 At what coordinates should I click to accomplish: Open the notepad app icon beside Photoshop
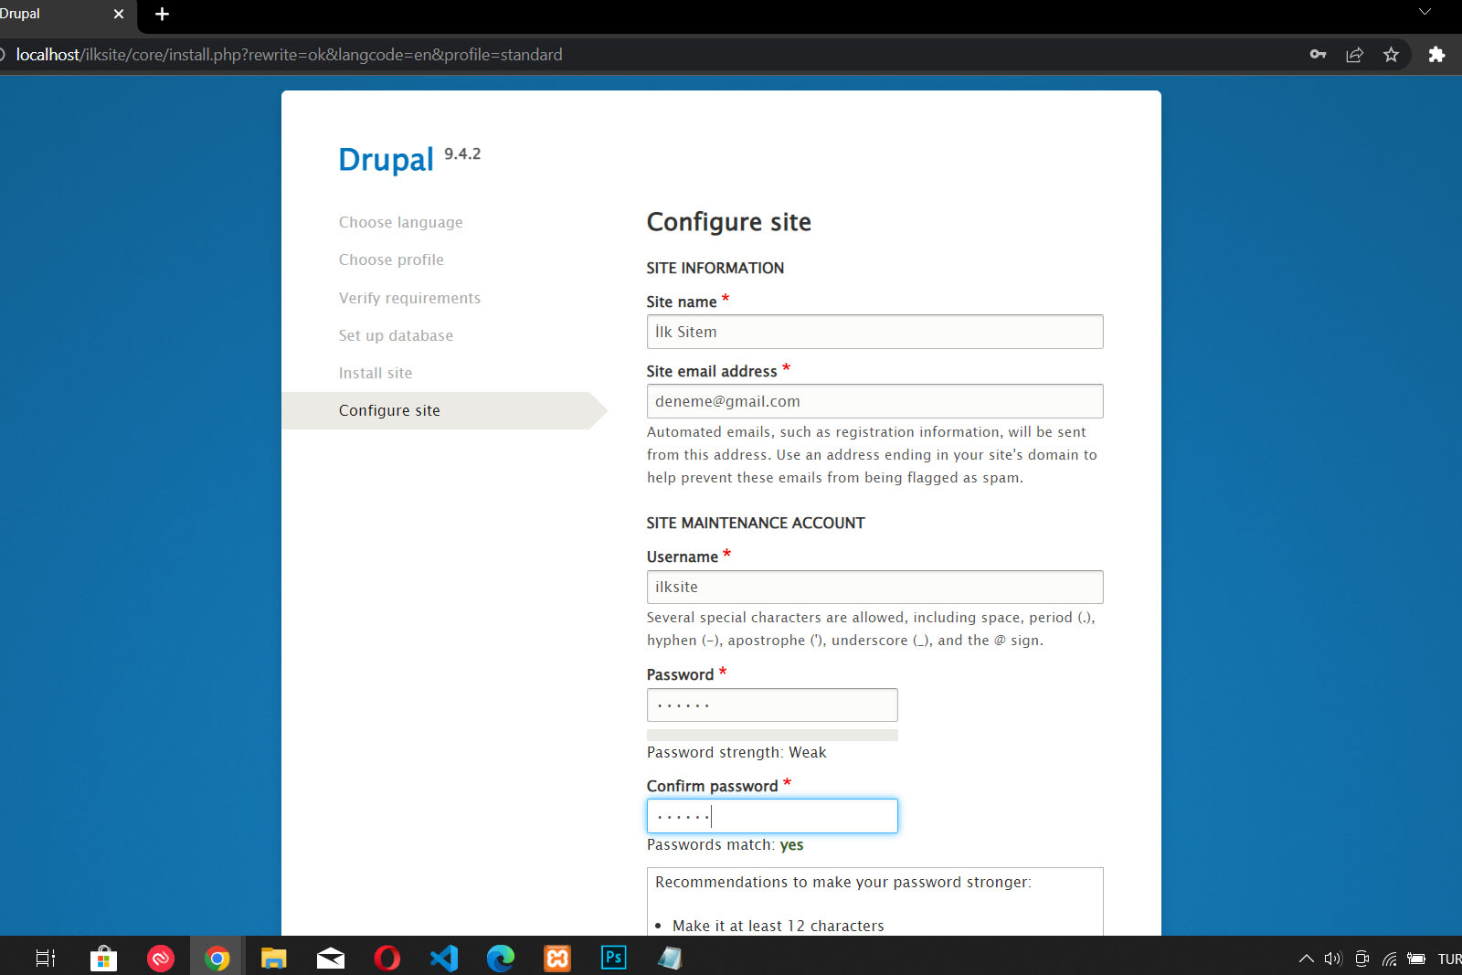tap(671, 958)
